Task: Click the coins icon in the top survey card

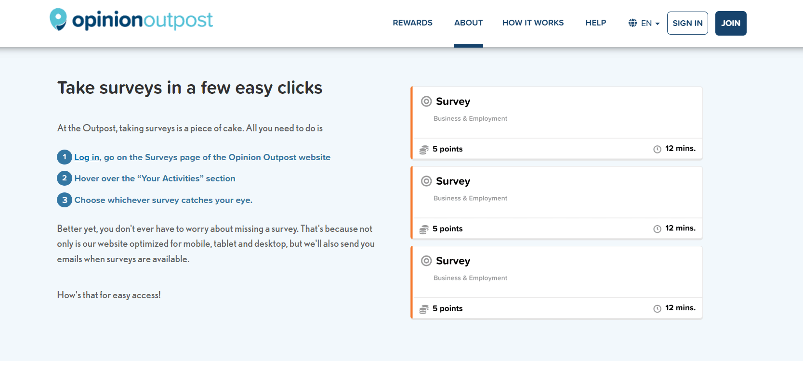Action: click(424, 150)
